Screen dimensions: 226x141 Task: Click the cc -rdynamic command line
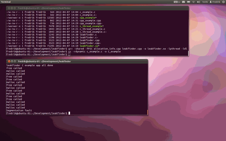(x=95, y=52)
